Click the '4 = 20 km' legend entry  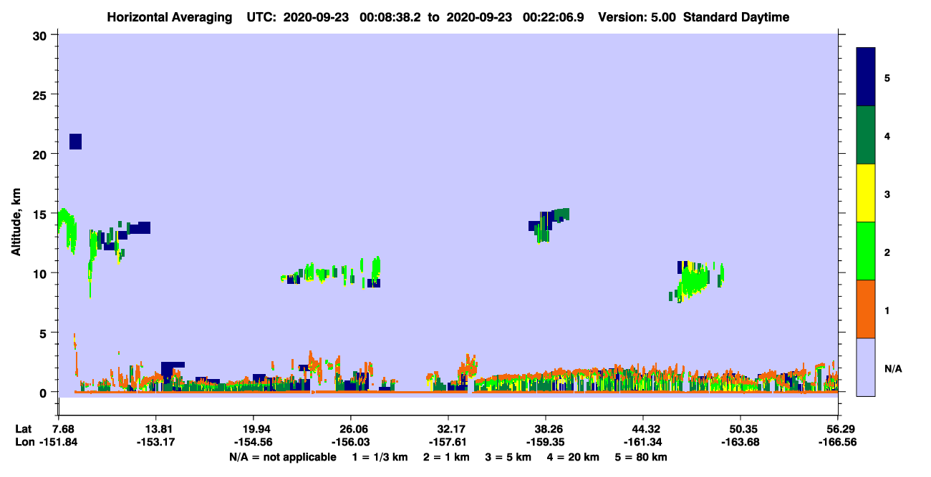click(x=574, y=457)
